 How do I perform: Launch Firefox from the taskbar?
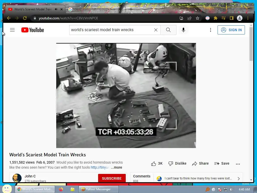[x=61, y=189]
